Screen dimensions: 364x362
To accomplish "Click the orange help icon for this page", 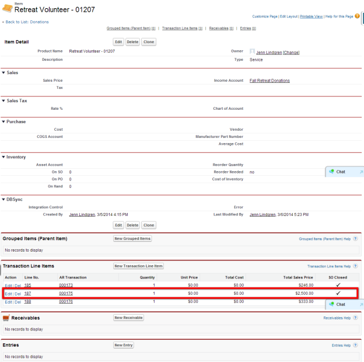I will [x=357, y=16].
